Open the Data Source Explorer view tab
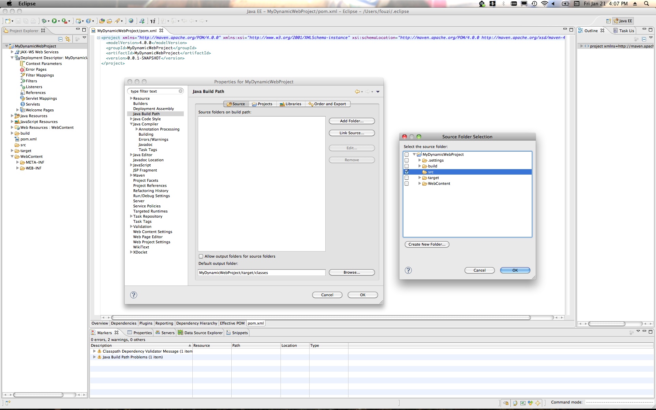The height and width of the screenshot is (410, 656). [x=200, y=332]
